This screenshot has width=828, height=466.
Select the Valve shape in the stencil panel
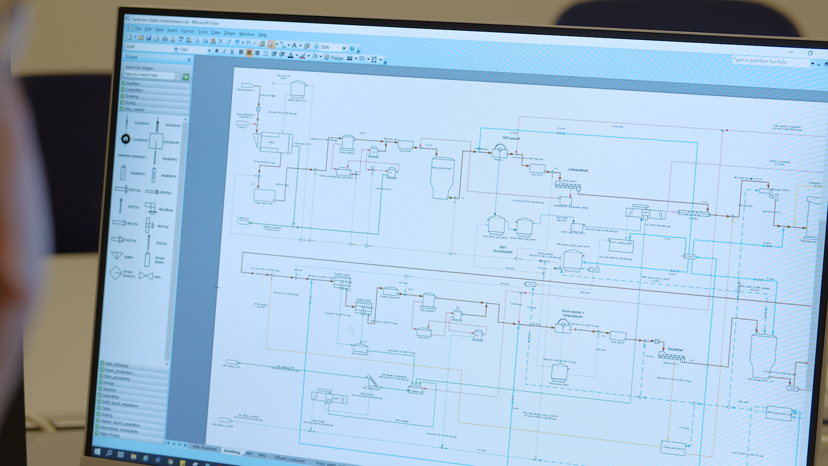146,275
